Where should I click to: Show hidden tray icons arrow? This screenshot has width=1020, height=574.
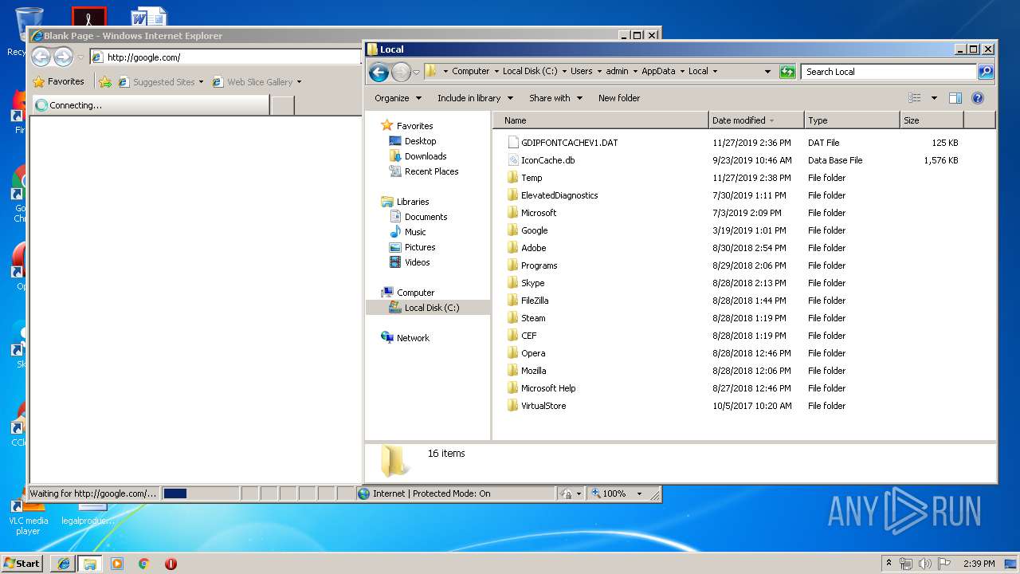889,563
